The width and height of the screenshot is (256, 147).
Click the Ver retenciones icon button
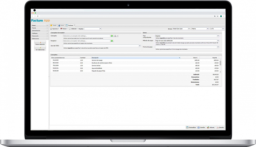click(x=40, y=49)
